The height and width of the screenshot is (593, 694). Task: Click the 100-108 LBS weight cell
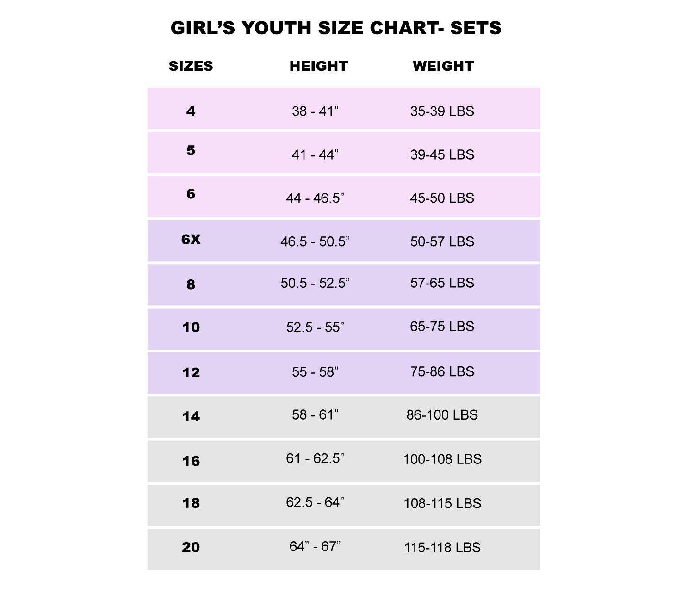click(x=442, y=459)
